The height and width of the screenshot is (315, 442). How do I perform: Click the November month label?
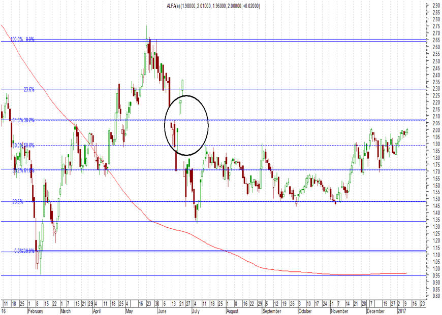pos(339,311)
